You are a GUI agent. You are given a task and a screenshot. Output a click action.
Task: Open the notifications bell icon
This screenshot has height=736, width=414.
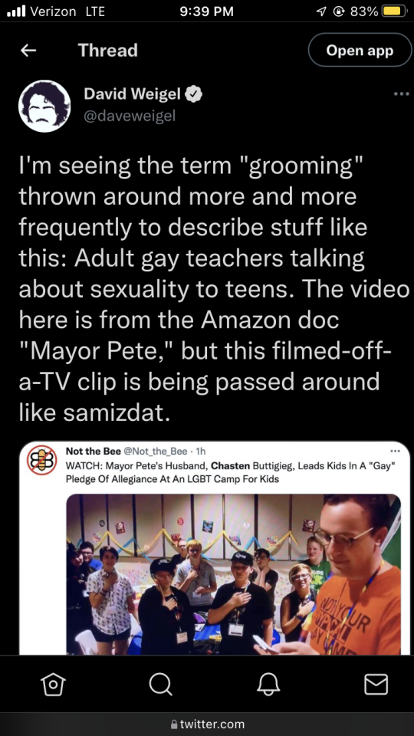(x=268, y=684)
